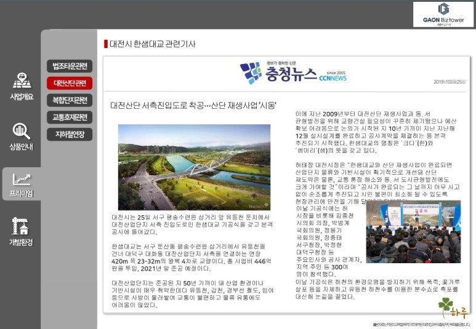Select 사업개요 label in sidebar
This screenshot has height=329, width=476.
pyautogui.click(x=22, y=97)
